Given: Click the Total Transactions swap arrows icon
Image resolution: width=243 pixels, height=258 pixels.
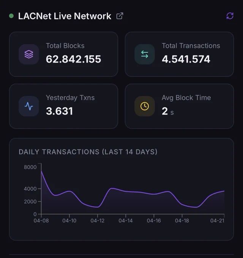Looking at the screenshot, I should [x=145, y=54].
